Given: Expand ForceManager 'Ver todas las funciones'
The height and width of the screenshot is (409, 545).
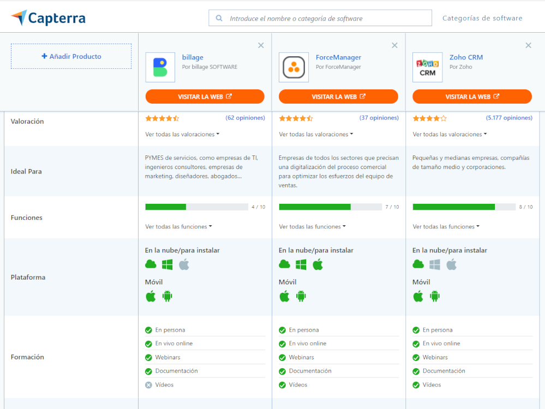Looking at the screenshot, I should 313,226.
